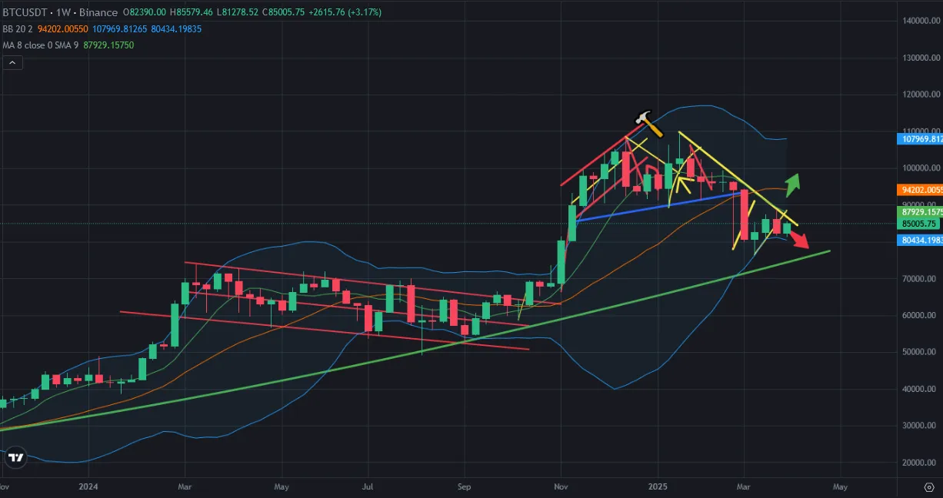Select the BB 20 2 indicator legend
The image size is (943, 498).
(x=17, y=28)
